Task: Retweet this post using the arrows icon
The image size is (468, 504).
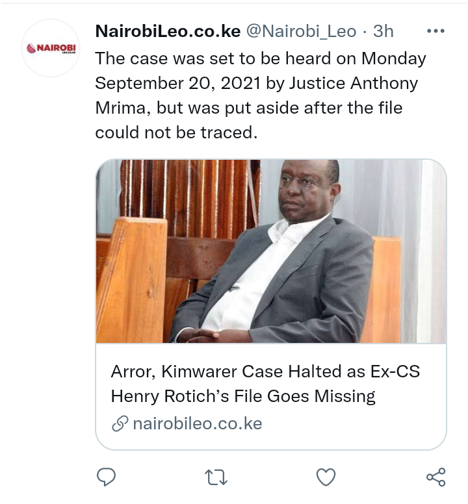Action: point(216,477)
